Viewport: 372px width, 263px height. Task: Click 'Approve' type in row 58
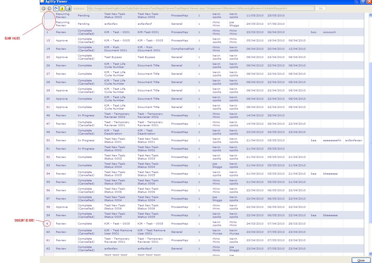[62, 207]
